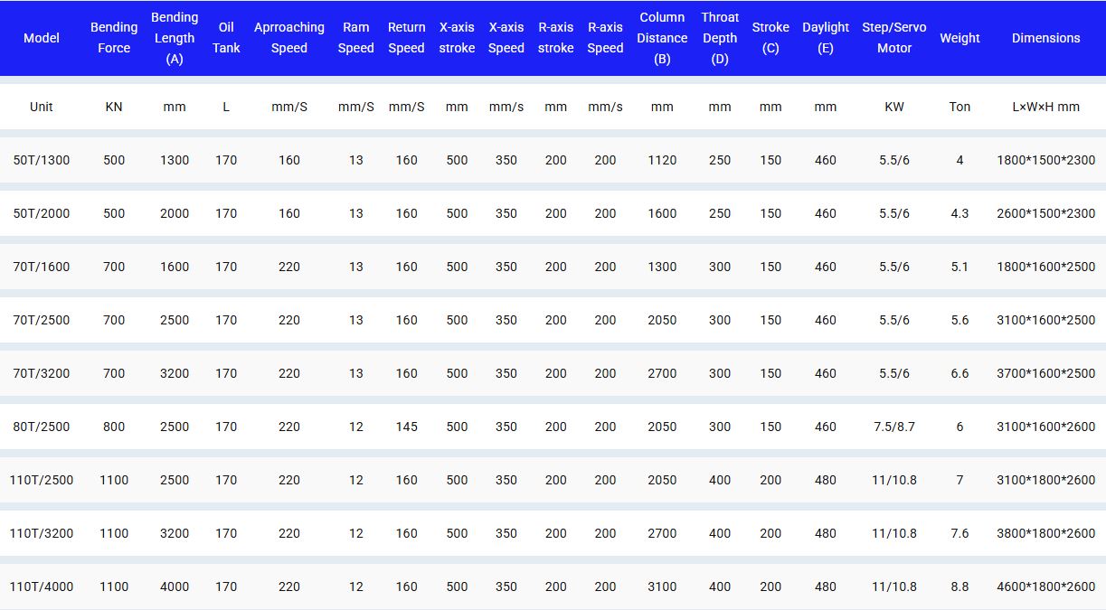The height and width of the screenshot is (610, 1106).
Task: Select weight value 7.6
Action: pyautogui.click(x=959, y=533)
